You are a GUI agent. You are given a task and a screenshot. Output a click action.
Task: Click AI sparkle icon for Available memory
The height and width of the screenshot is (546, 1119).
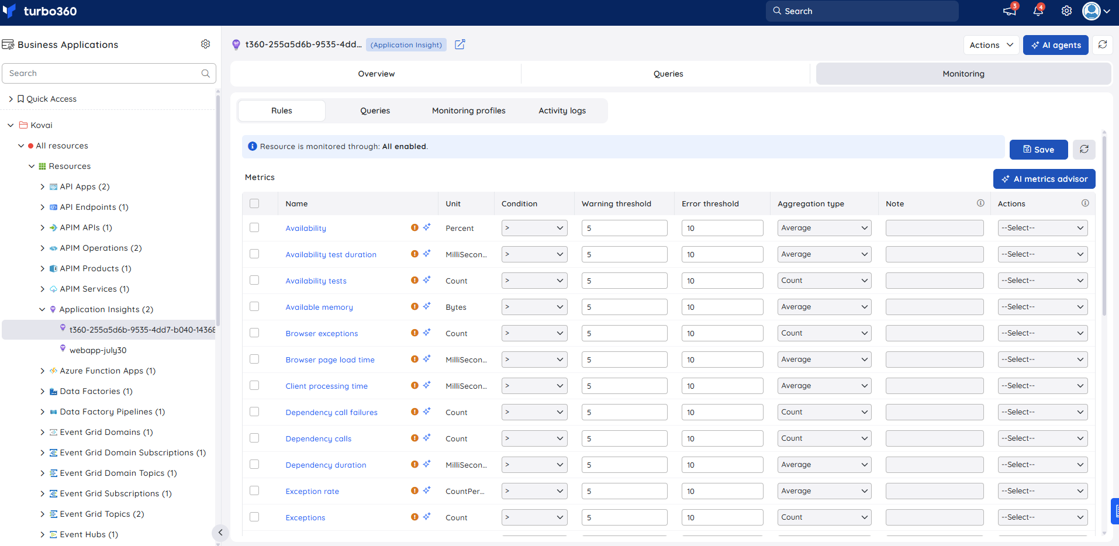[427, 306]
